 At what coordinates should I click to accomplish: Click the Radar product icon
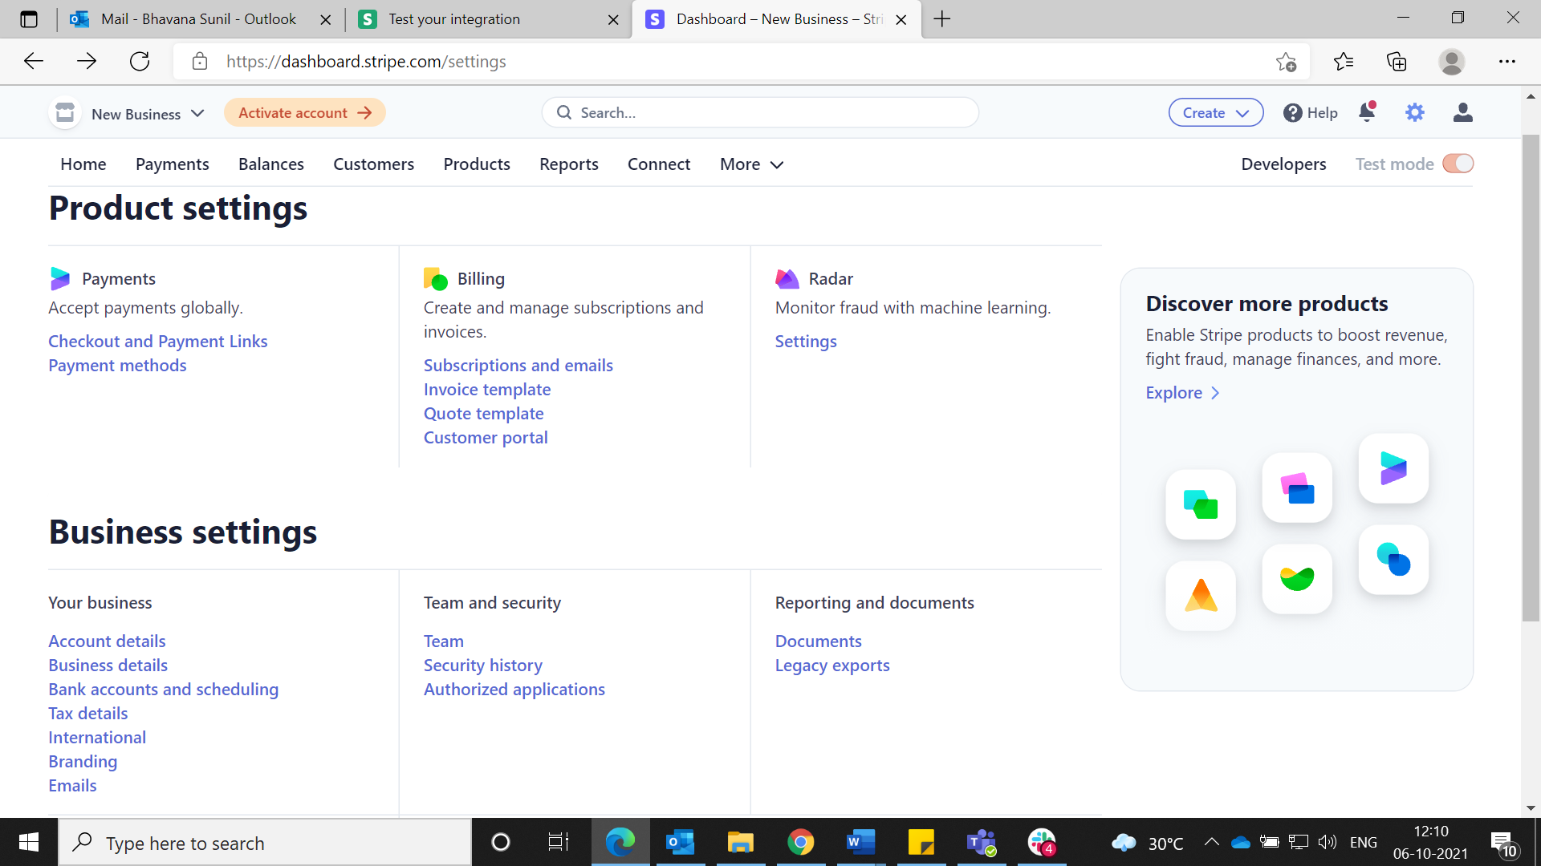[x=787, y=279]
